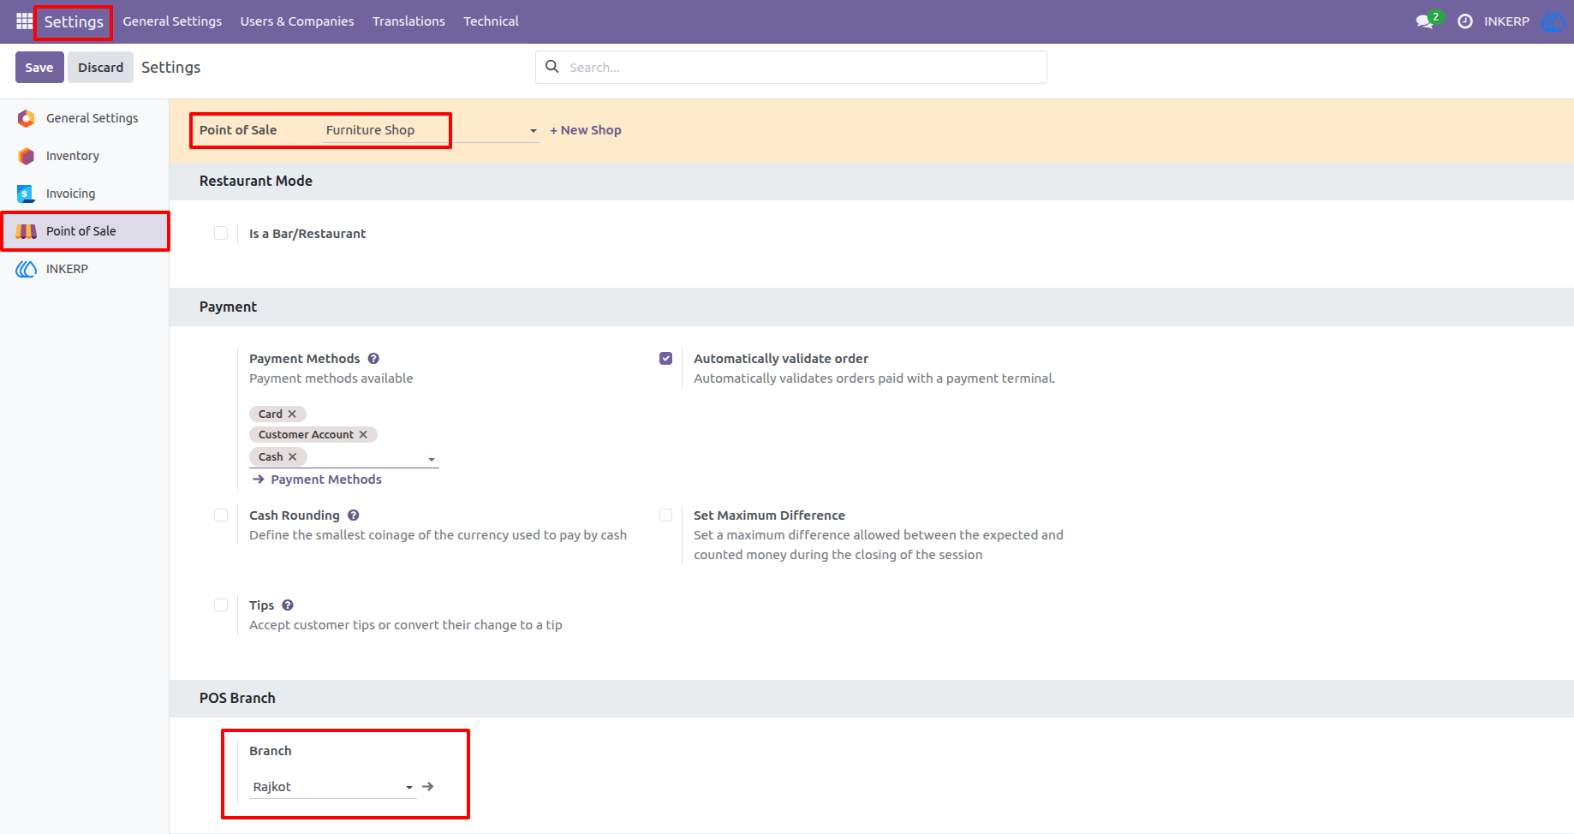Show help for Cash Rounding
The height and width of the screenshot is (834, 1574).
pyautogui.click(x=354, y=515)
